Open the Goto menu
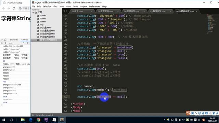219x123 pixels. [x=68, y=6]
